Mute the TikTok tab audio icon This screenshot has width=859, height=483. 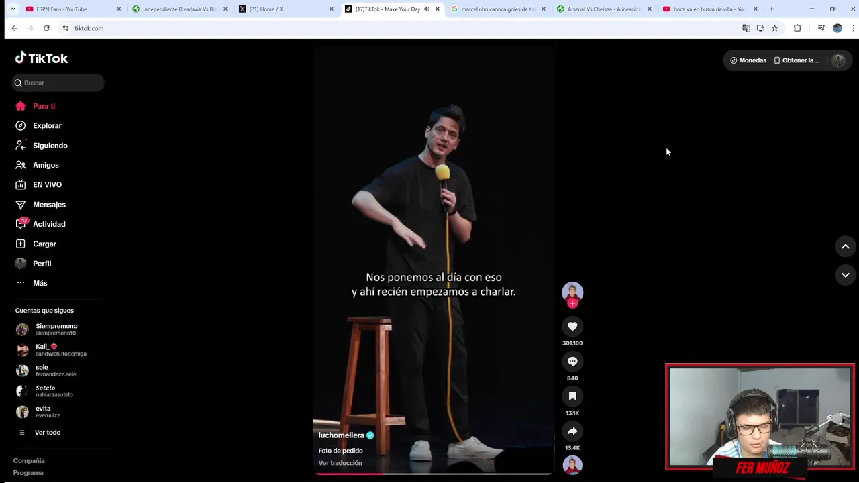pyautogui.click(x=426, y=9)
